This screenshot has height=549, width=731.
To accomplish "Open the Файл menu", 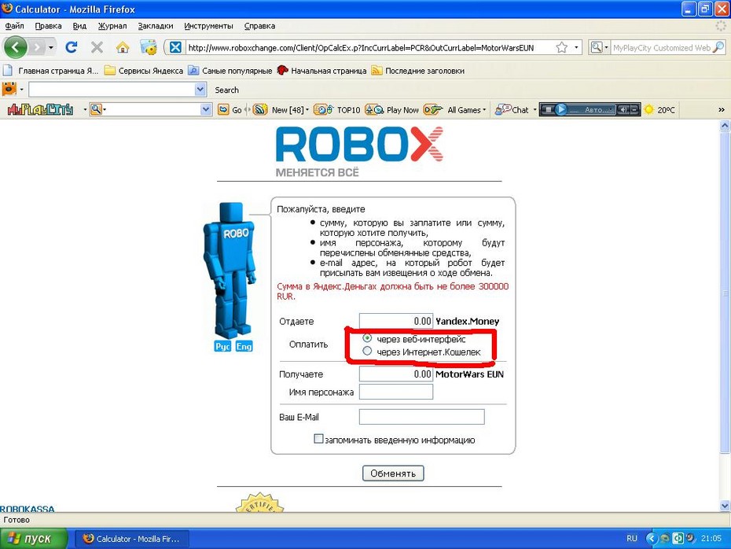I will point(14,26).
